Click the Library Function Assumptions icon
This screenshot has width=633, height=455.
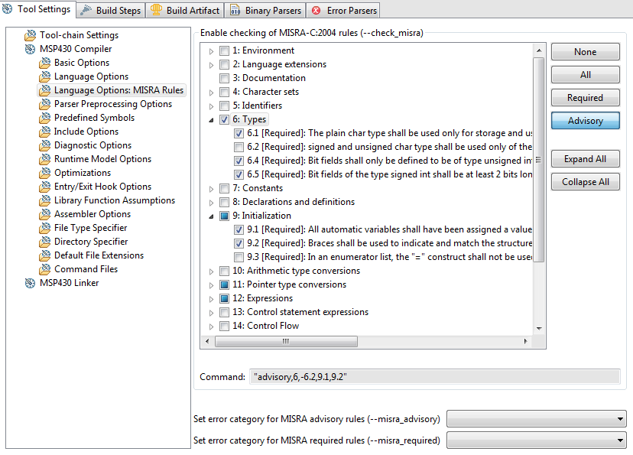tap(45, 200)
